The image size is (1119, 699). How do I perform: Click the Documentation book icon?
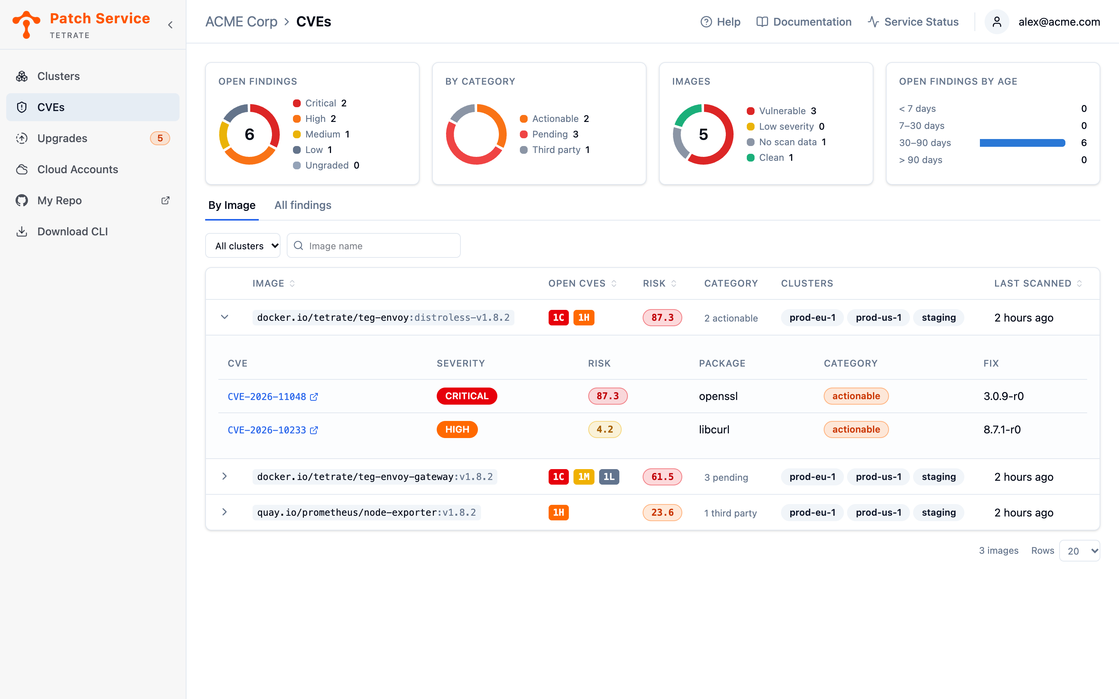click(x=762, y=22)
